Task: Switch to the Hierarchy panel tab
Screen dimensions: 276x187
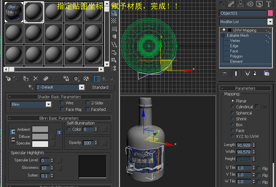Action: tap(241, 4)
